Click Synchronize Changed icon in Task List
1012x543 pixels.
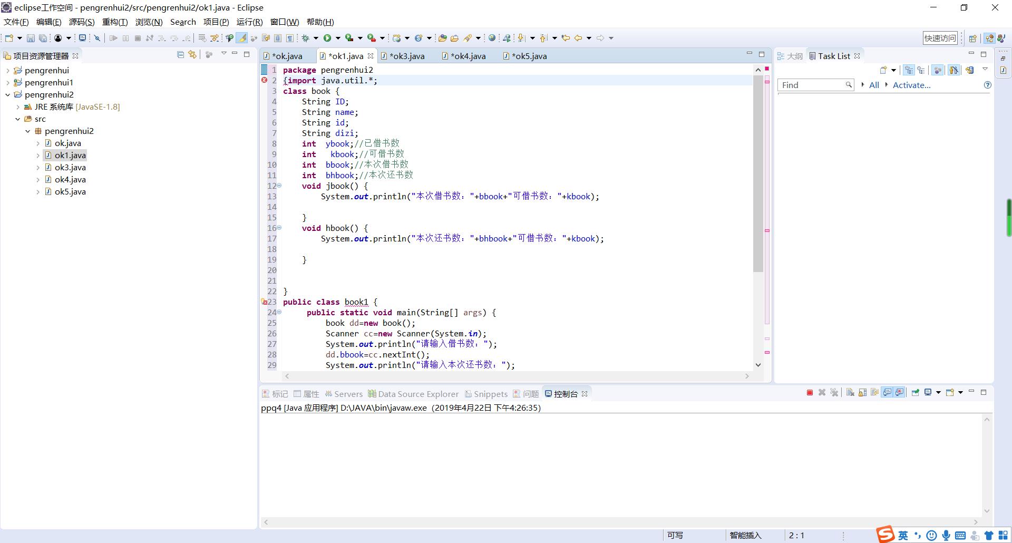pos(969,70)
